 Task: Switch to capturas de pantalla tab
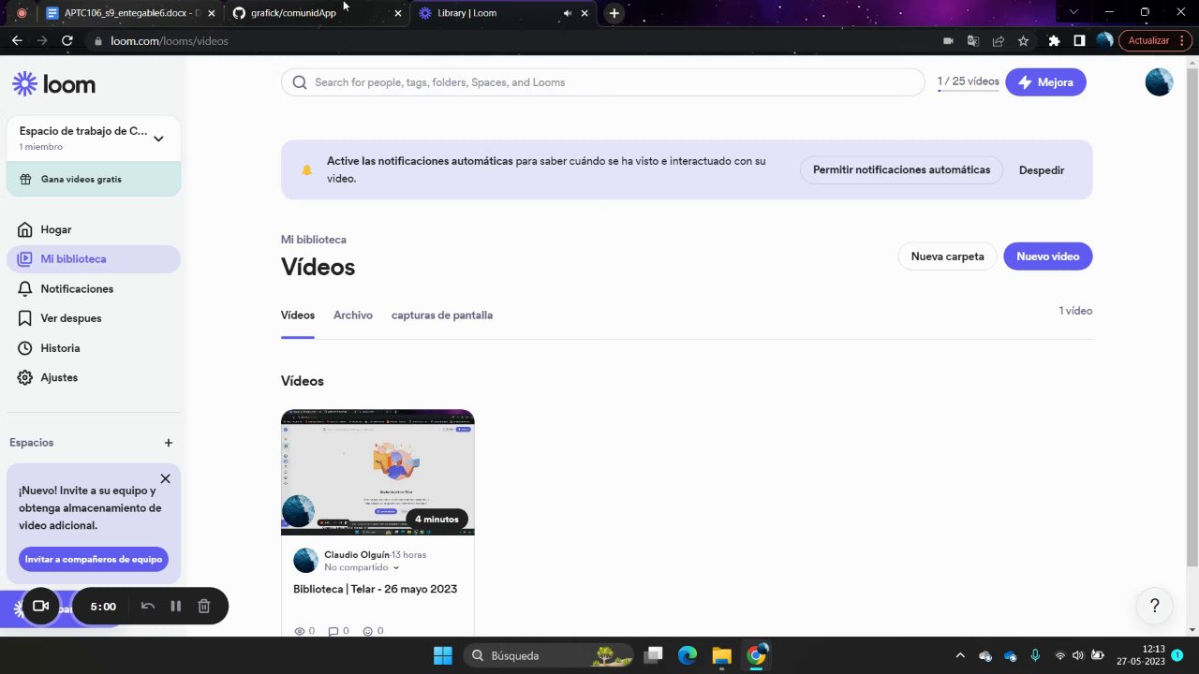[442, 315]
